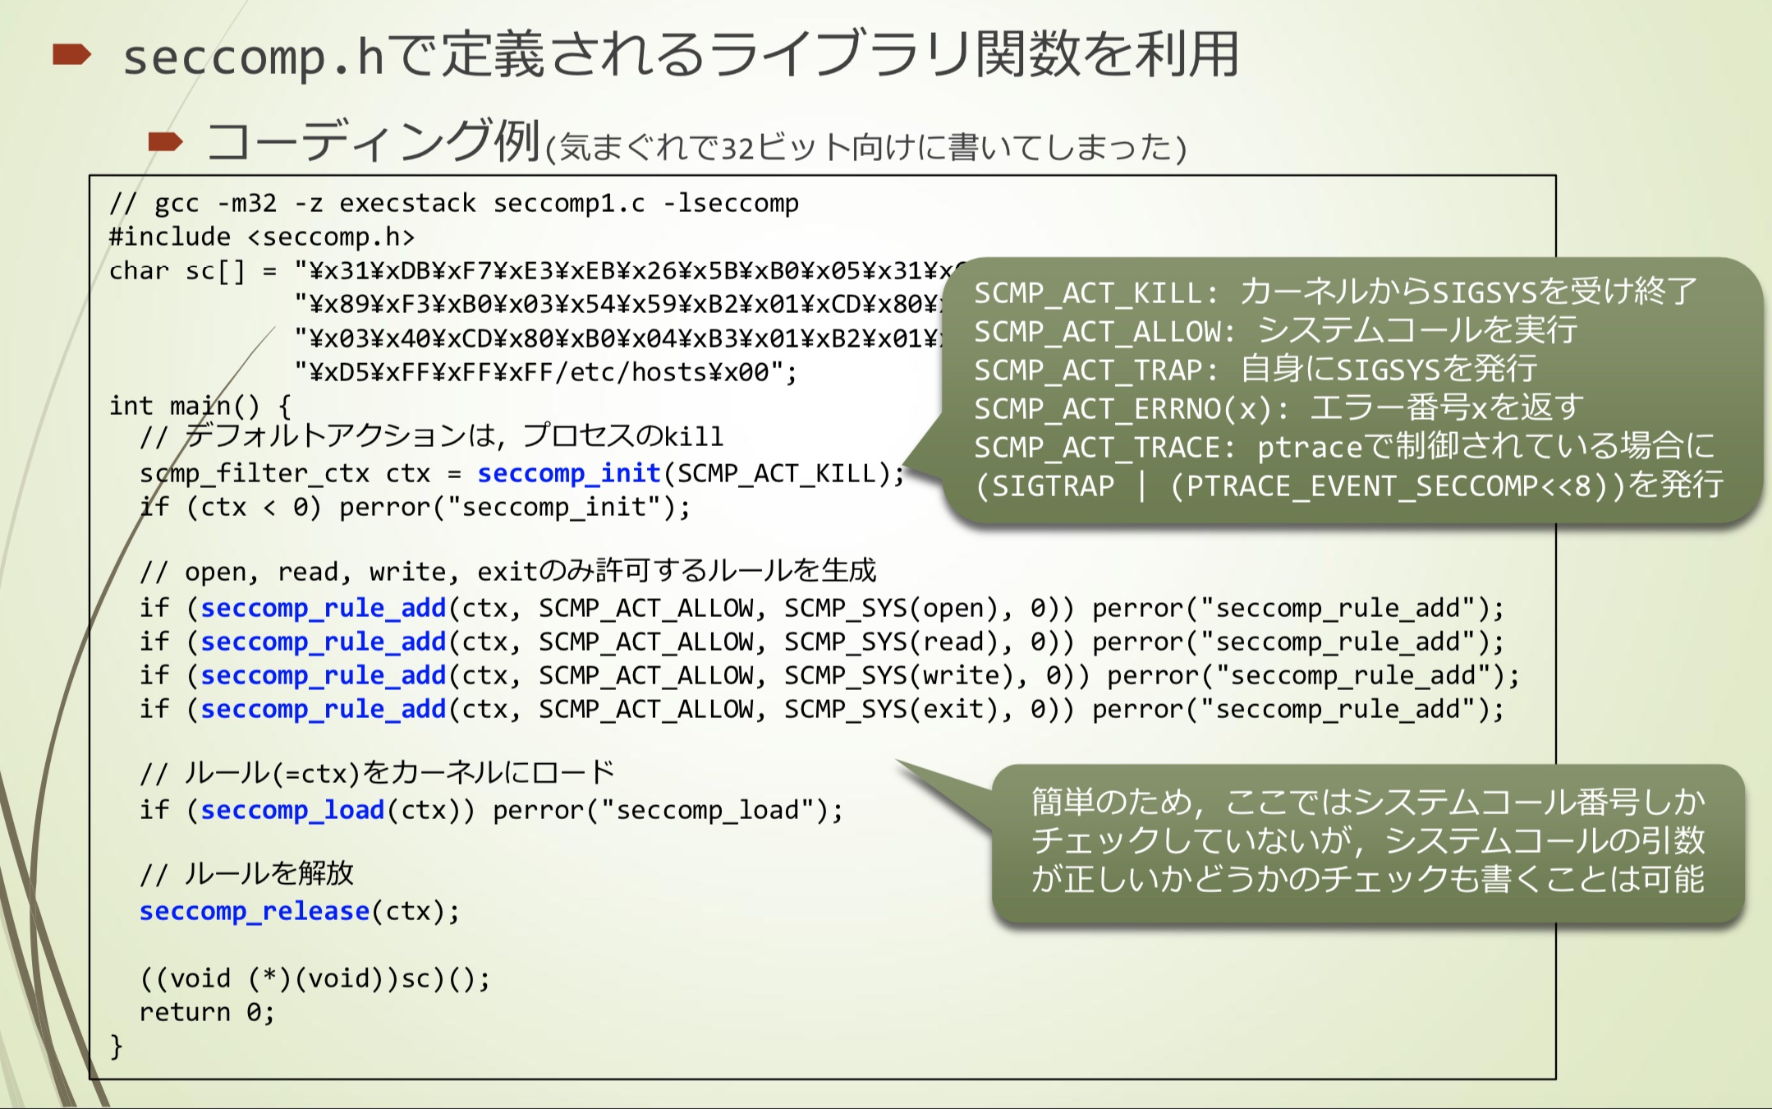This screenshot has width=1772, height=1109.
Task: Click the gcc -m32 compile command comment
Action: (x=453, y=203)
